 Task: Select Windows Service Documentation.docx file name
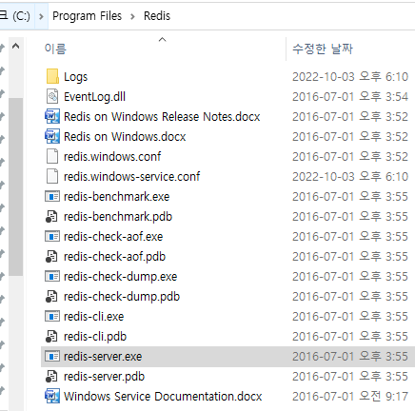(163, 397)
